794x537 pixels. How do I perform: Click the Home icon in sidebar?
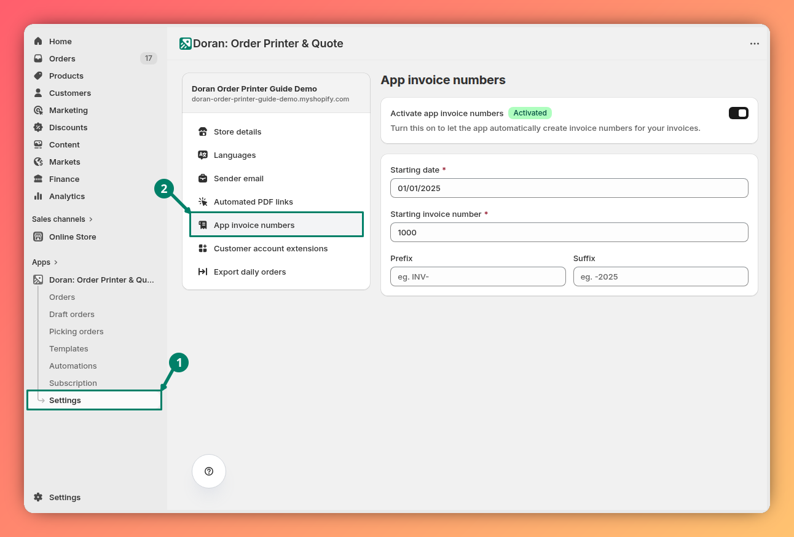pos(38,41)
